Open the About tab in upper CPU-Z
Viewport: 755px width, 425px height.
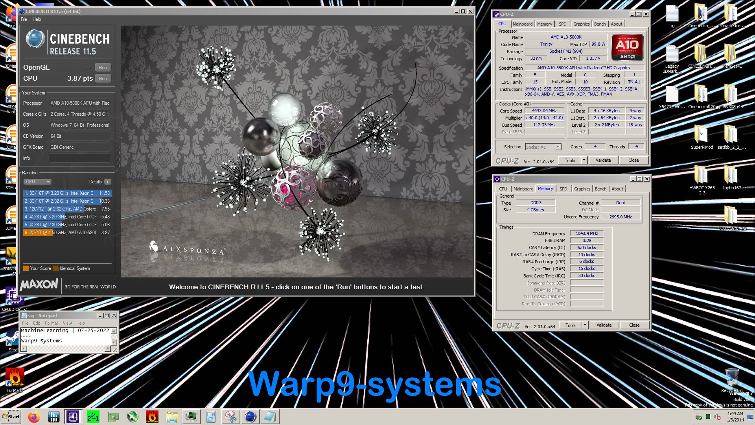[x=617, y=24]
